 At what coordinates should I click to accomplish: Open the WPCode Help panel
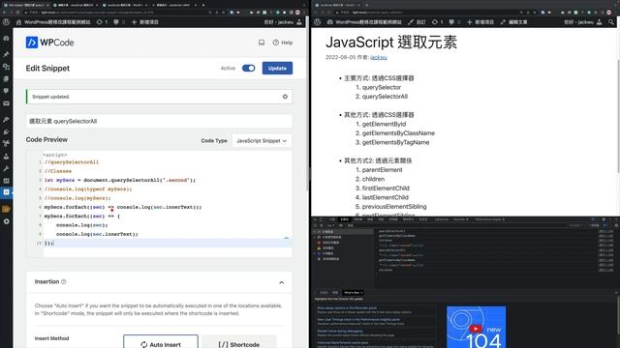pos(282,43)
